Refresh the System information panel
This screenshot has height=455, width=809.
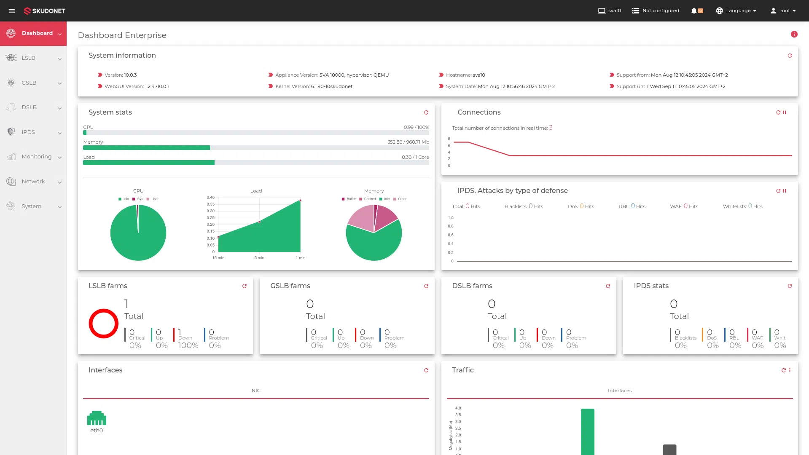[790, 56]
